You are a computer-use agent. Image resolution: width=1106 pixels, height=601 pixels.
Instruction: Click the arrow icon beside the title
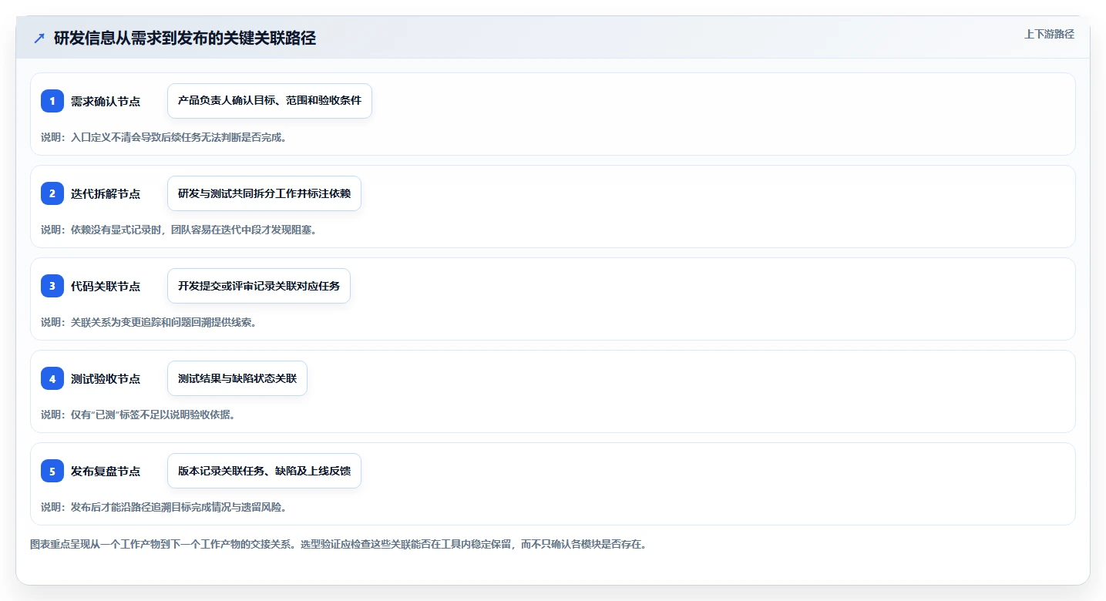click(39, 39)
